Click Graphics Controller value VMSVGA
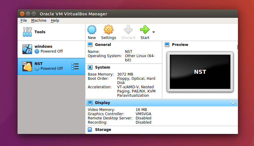Viewport: 254px width, 146px height. point(143,114)
